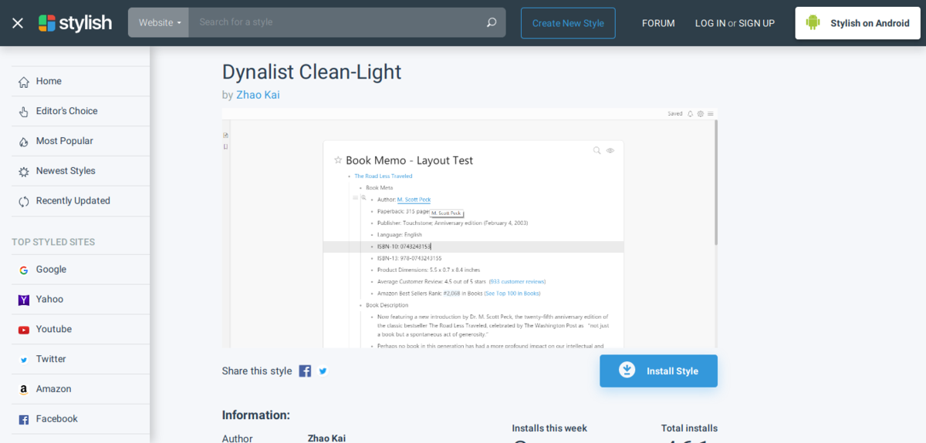Click Install Style button

658,371
